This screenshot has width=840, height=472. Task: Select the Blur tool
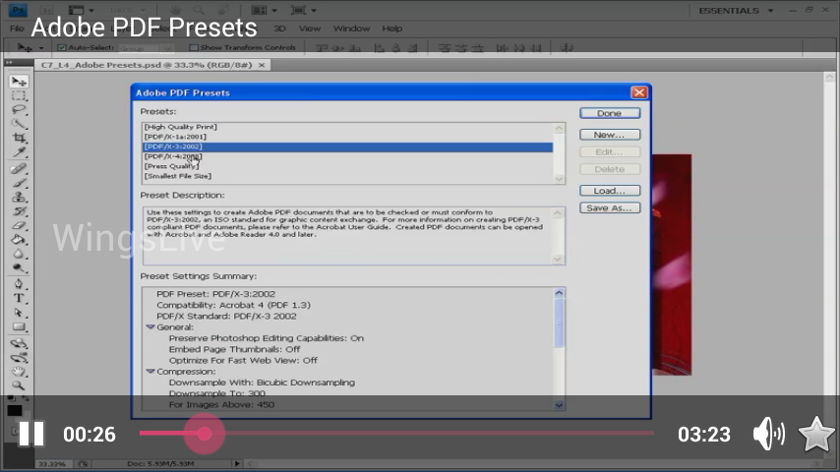[19, 254]
